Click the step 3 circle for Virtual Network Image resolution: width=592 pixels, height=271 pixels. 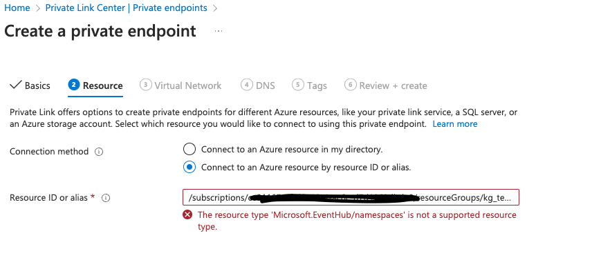pos(145,85)
